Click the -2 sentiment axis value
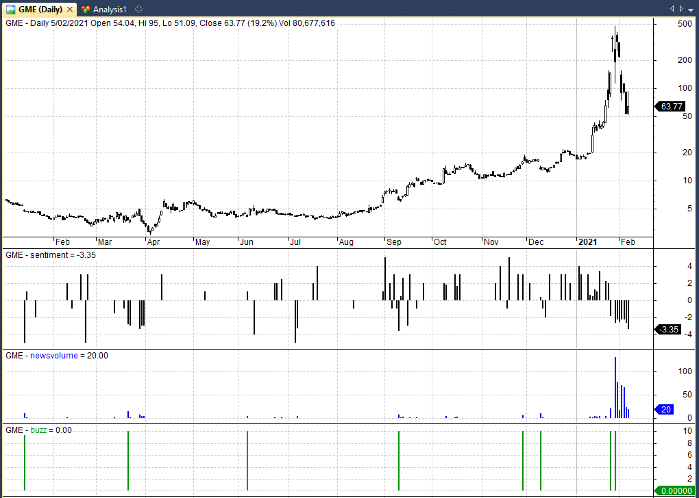This screenshot has height=498, width=699. click(688, 317)
